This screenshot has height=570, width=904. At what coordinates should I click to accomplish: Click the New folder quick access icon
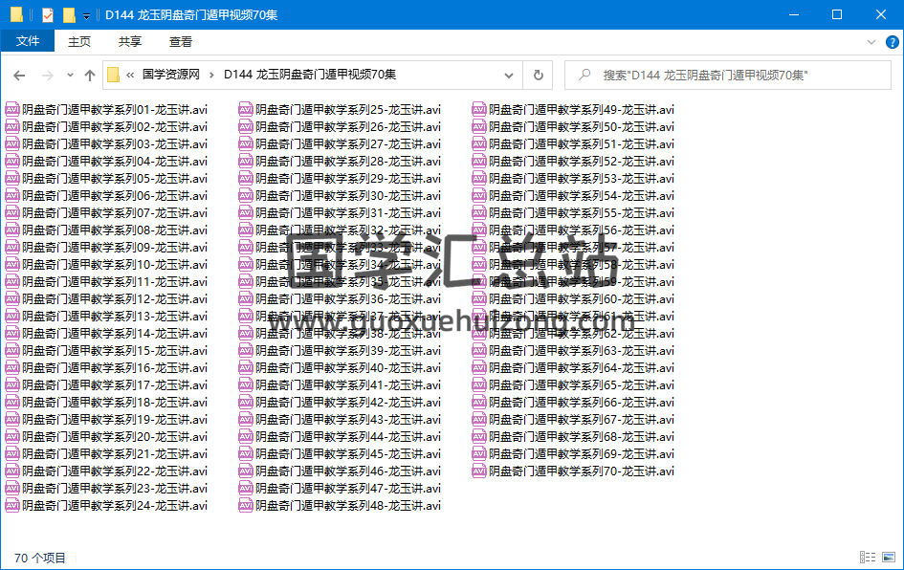click(69, 14)
